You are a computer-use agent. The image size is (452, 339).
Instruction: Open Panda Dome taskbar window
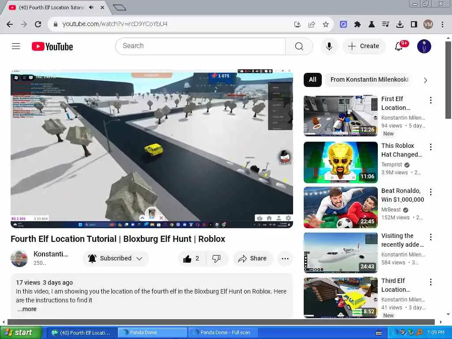[x=153, y=333]
